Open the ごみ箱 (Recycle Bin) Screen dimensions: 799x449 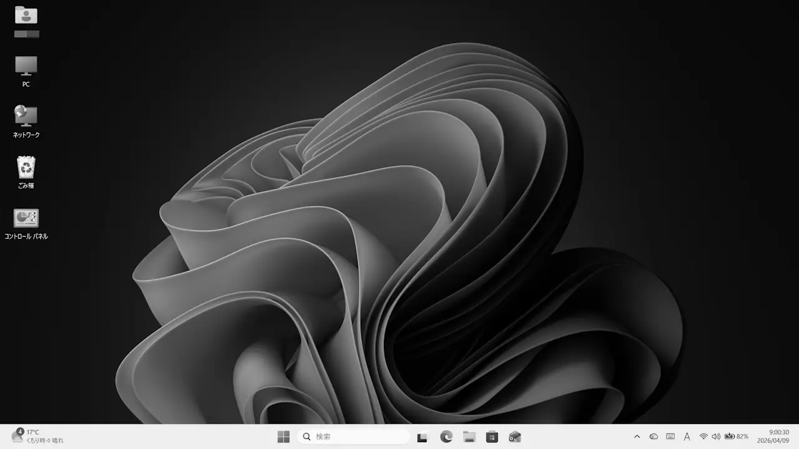pyautogui.click(x=26, y=168)
